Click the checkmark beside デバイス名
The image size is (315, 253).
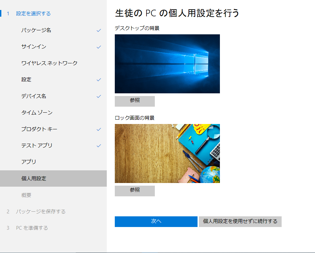point(99,96)
